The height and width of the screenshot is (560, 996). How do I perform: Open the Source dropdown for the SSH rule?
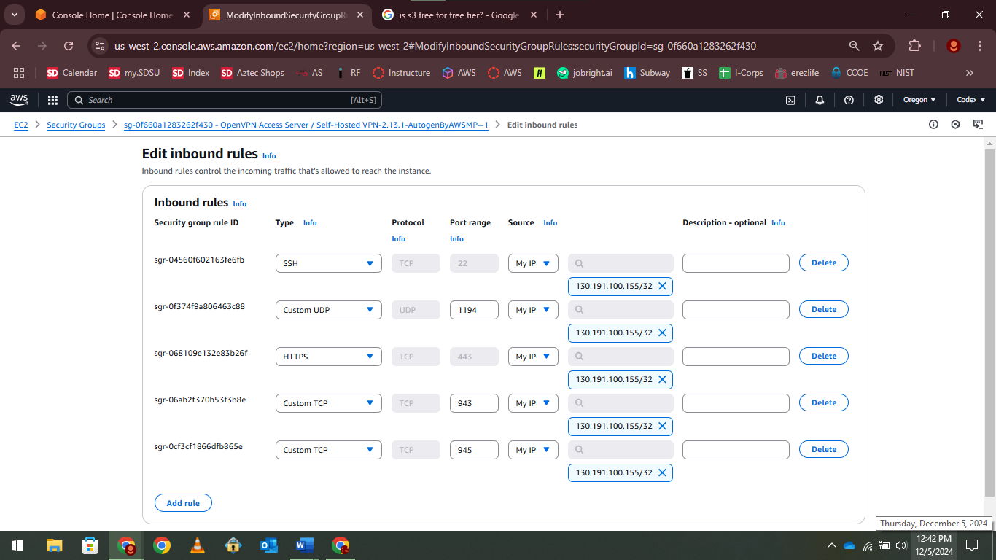533,263
